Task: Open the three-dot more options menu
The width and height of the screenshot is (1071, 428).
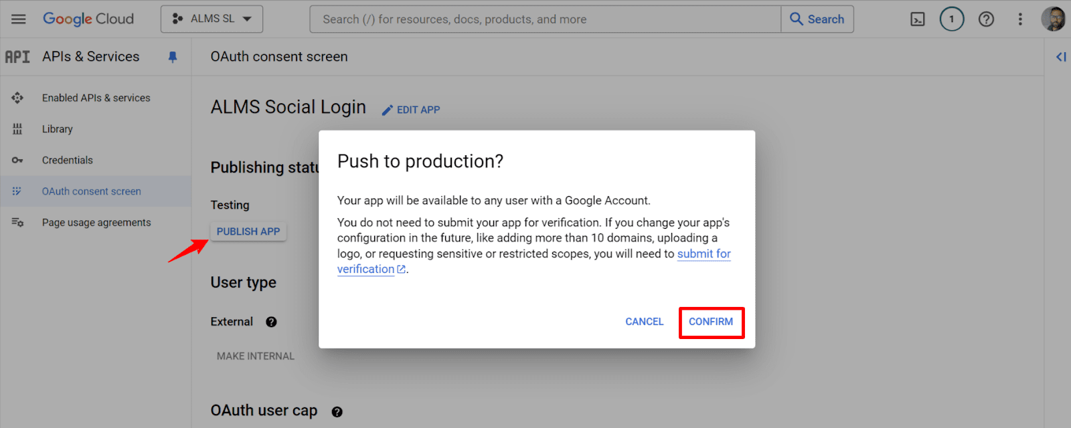Action: (x=1020, y=19)
